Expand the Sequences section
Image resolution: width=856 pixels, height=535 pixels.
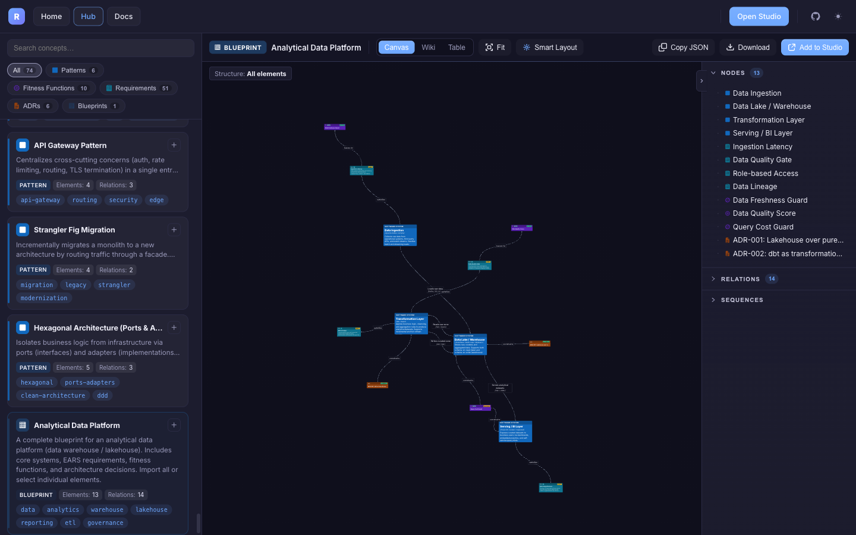pos(713,300)
